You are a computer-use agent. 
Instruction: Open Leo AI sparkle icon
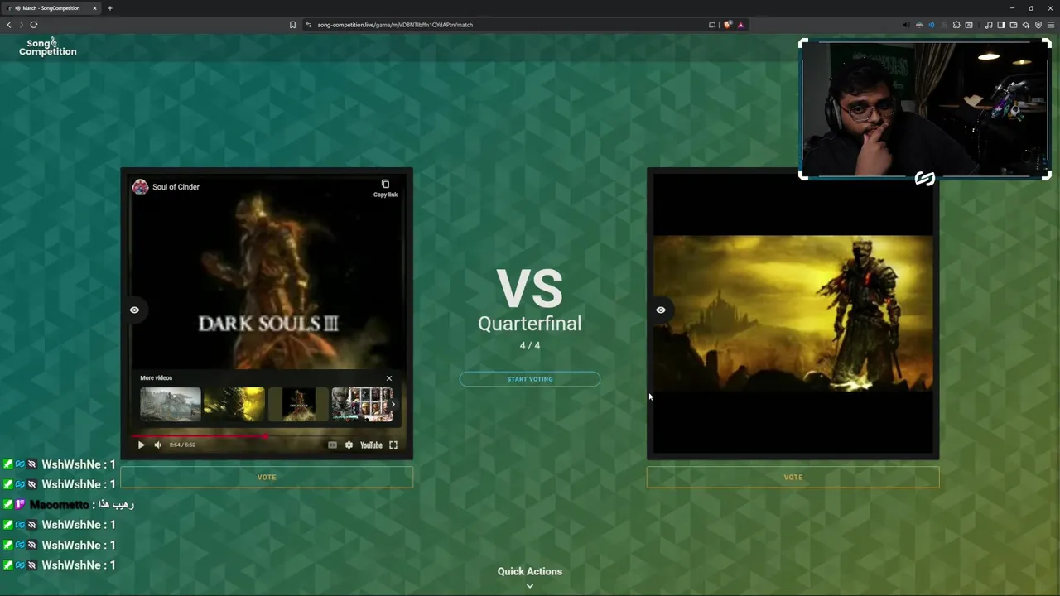1026,25
